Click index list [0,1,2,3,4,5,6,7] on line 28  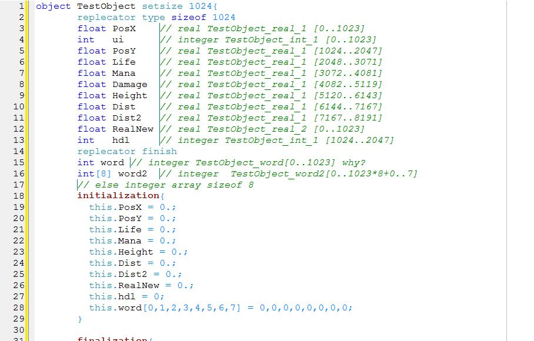(x=192, y=307)
